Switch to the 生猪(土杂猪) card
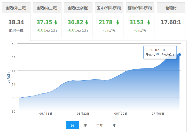Screen dimensions: 189x134 click(x=78, y=8)
